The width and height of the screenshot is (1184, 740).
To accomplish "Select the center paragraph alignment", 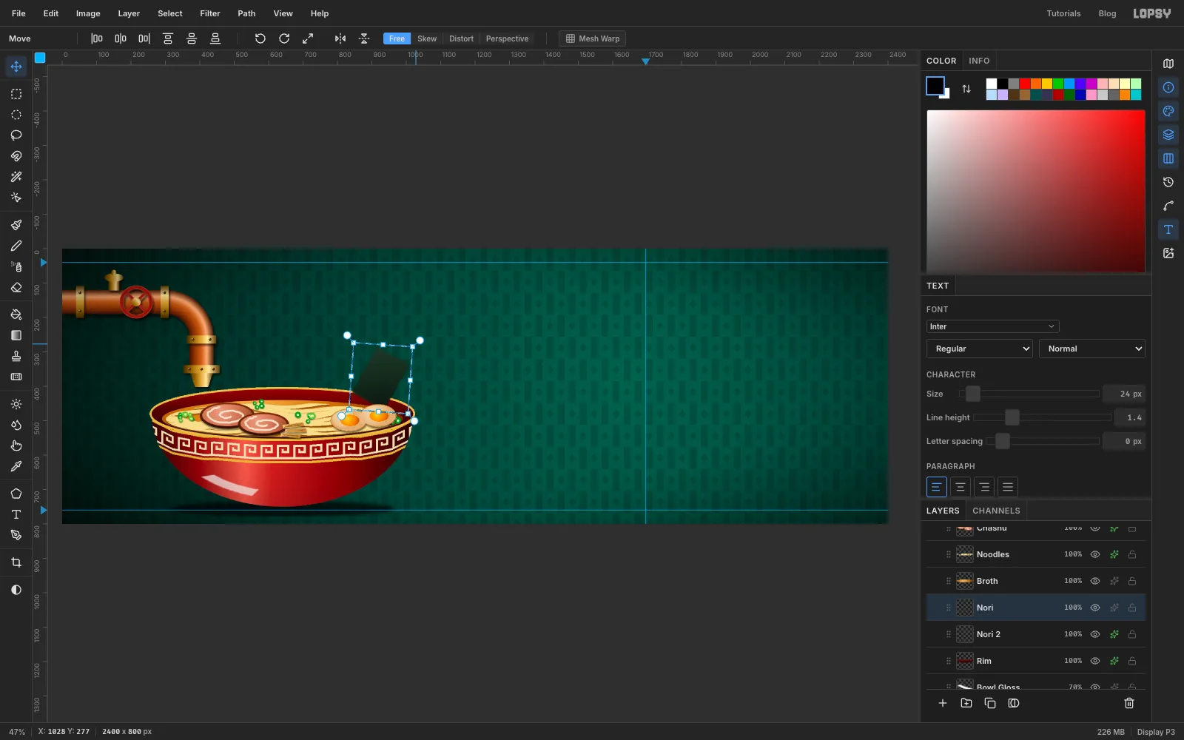I will click(961, 487).
